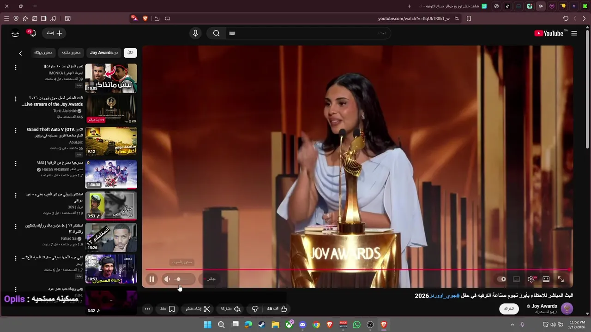Image resolution: width=591 pixels, height=332 pixels.
Task: Click the youtube.com address bar URL
Action: pos(414,18)
